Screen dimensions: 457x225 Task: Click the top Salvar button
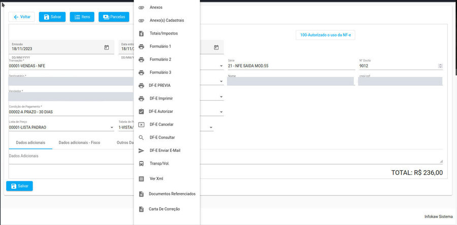pyautogui.click(x=52, y=17)
